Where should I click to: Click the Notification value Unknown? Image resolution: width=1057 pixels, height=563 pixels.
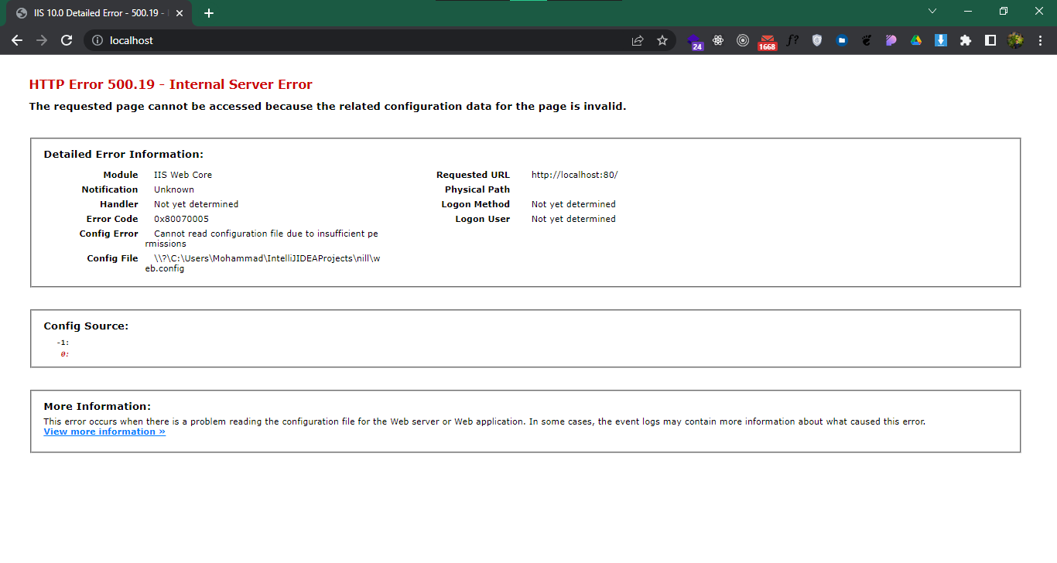(x=174, y=189)
